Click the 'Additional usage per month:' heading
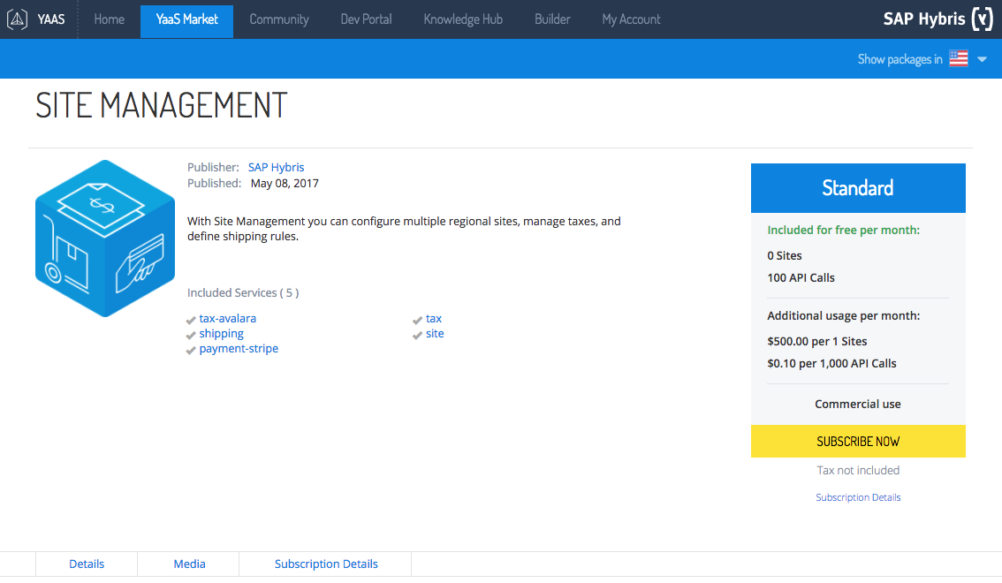This screenshot has height=583, width=1002. pyautogui.click(x=844, y=315)
